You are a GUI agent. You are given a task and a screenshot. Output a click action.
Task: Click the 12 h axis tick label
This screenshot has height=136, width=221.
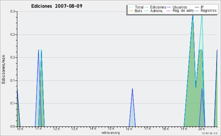56,129
